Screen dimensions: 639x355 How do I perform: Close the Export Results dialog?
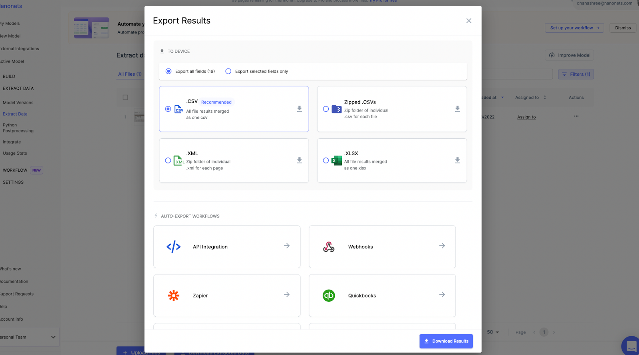point(469,21)
